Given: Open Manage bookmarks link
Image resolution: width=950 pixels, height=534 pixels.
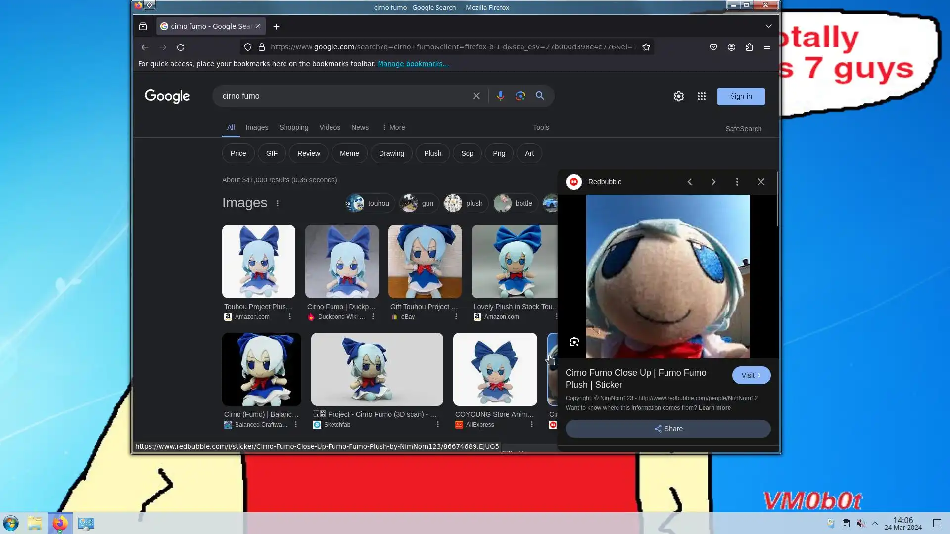Looking at the screenshot, I should 413,64.
